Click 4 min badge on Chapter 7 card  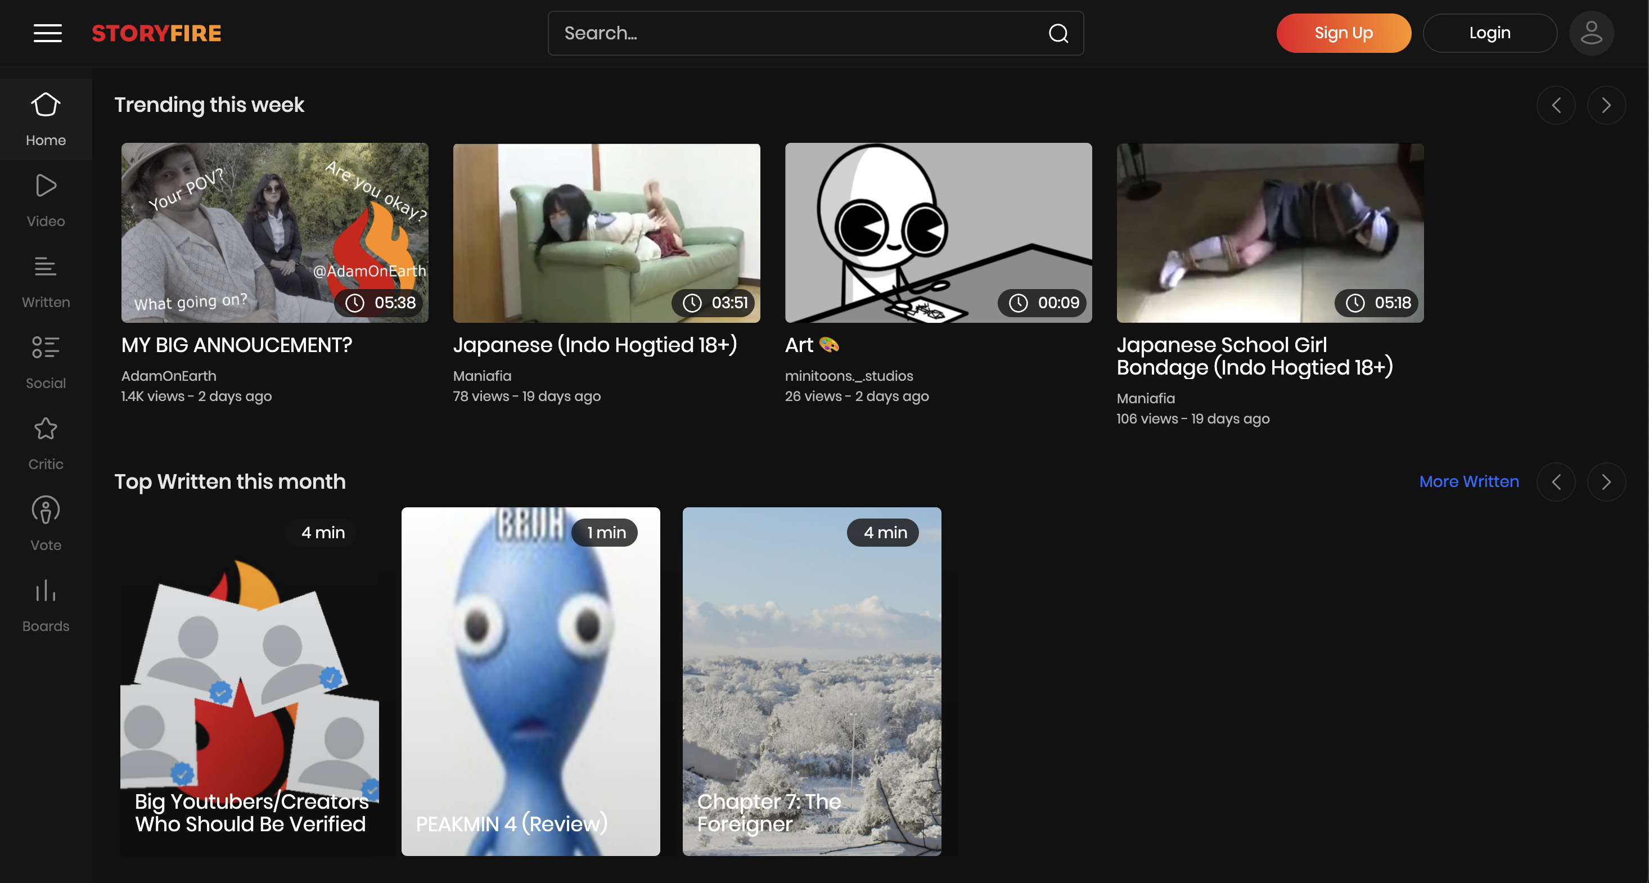coord(884,533)
